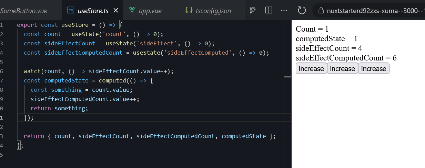Click the TypeScript icon on useStore.ts tab
425x168 pixels.
(71, 11)
